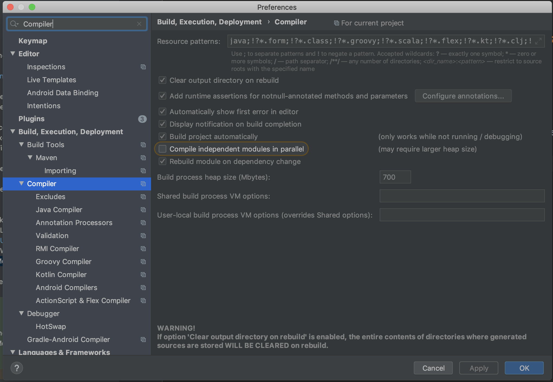Click the Build process heap size field

click(395, 177)
